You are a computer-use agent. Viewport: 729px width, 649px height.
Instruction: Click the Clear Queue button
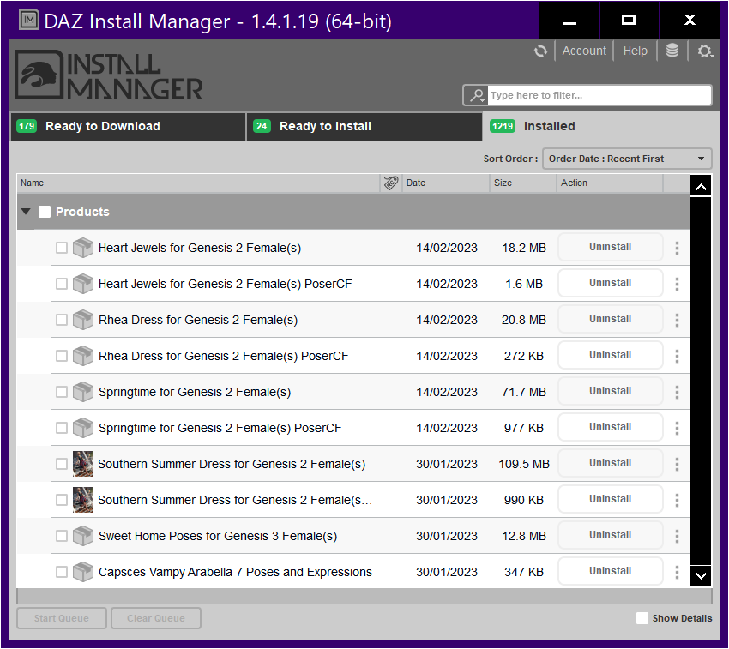point(156,618)
